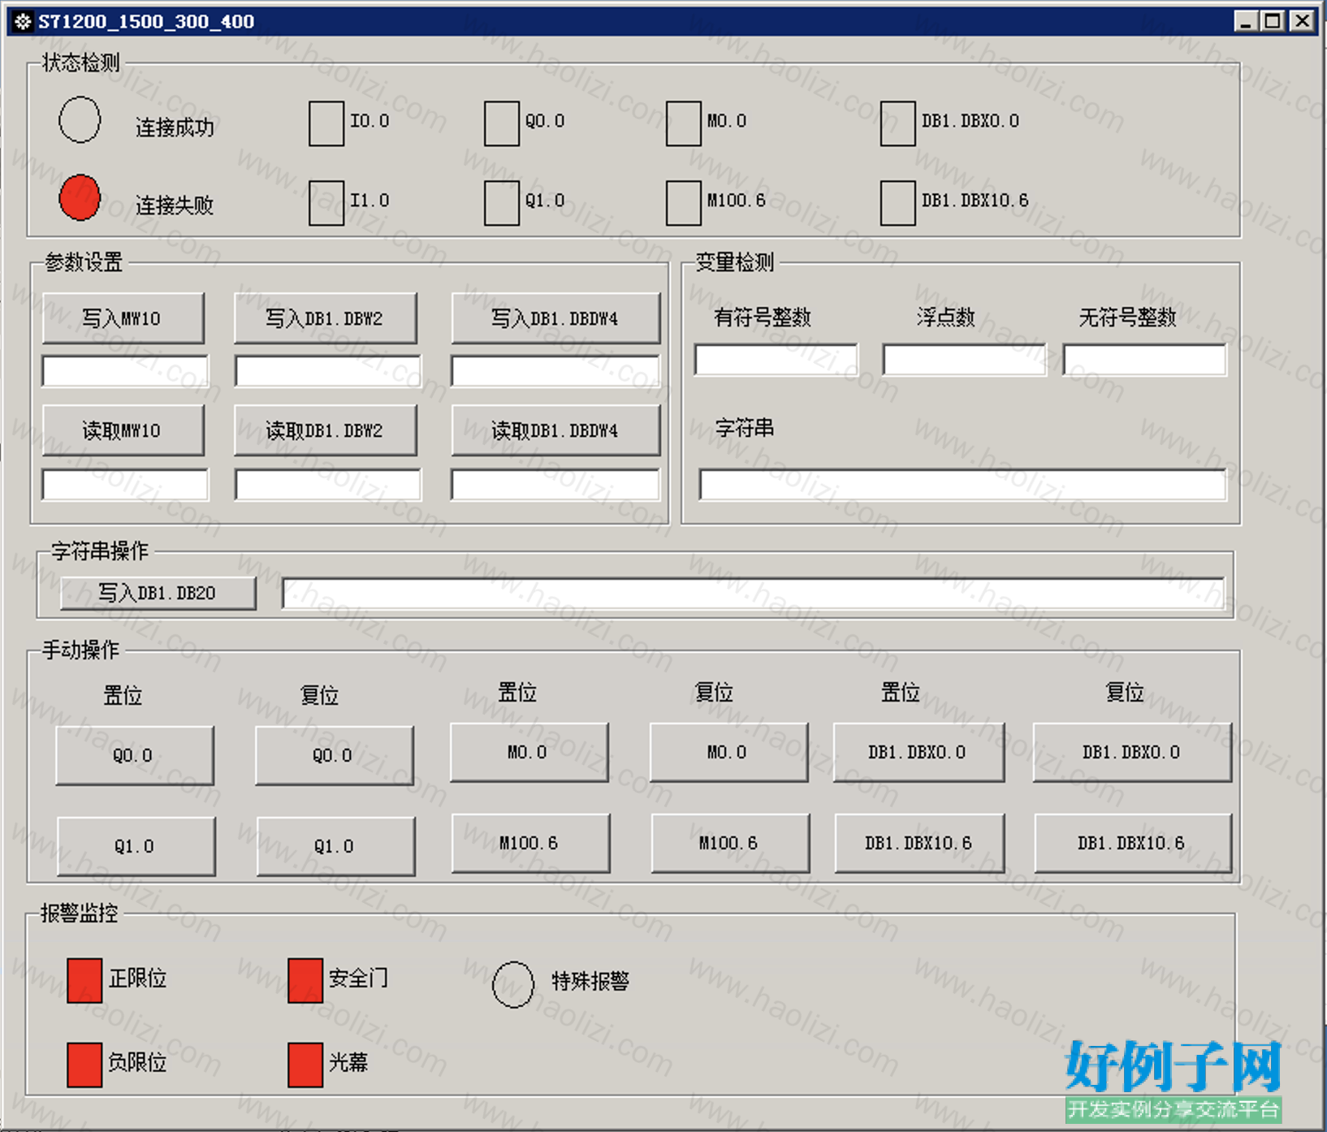Maximize the S71200_1500_300_400 window

(1273, 21)
